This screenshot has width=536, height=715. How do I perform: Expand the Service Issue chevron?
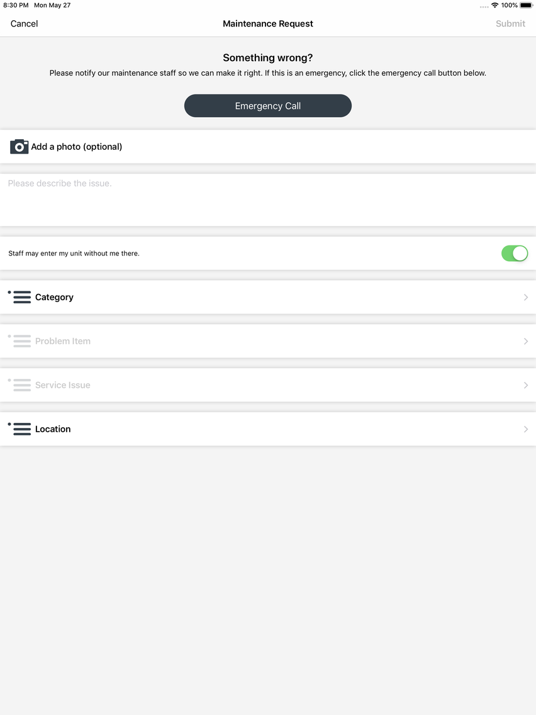tap(525, 385)
